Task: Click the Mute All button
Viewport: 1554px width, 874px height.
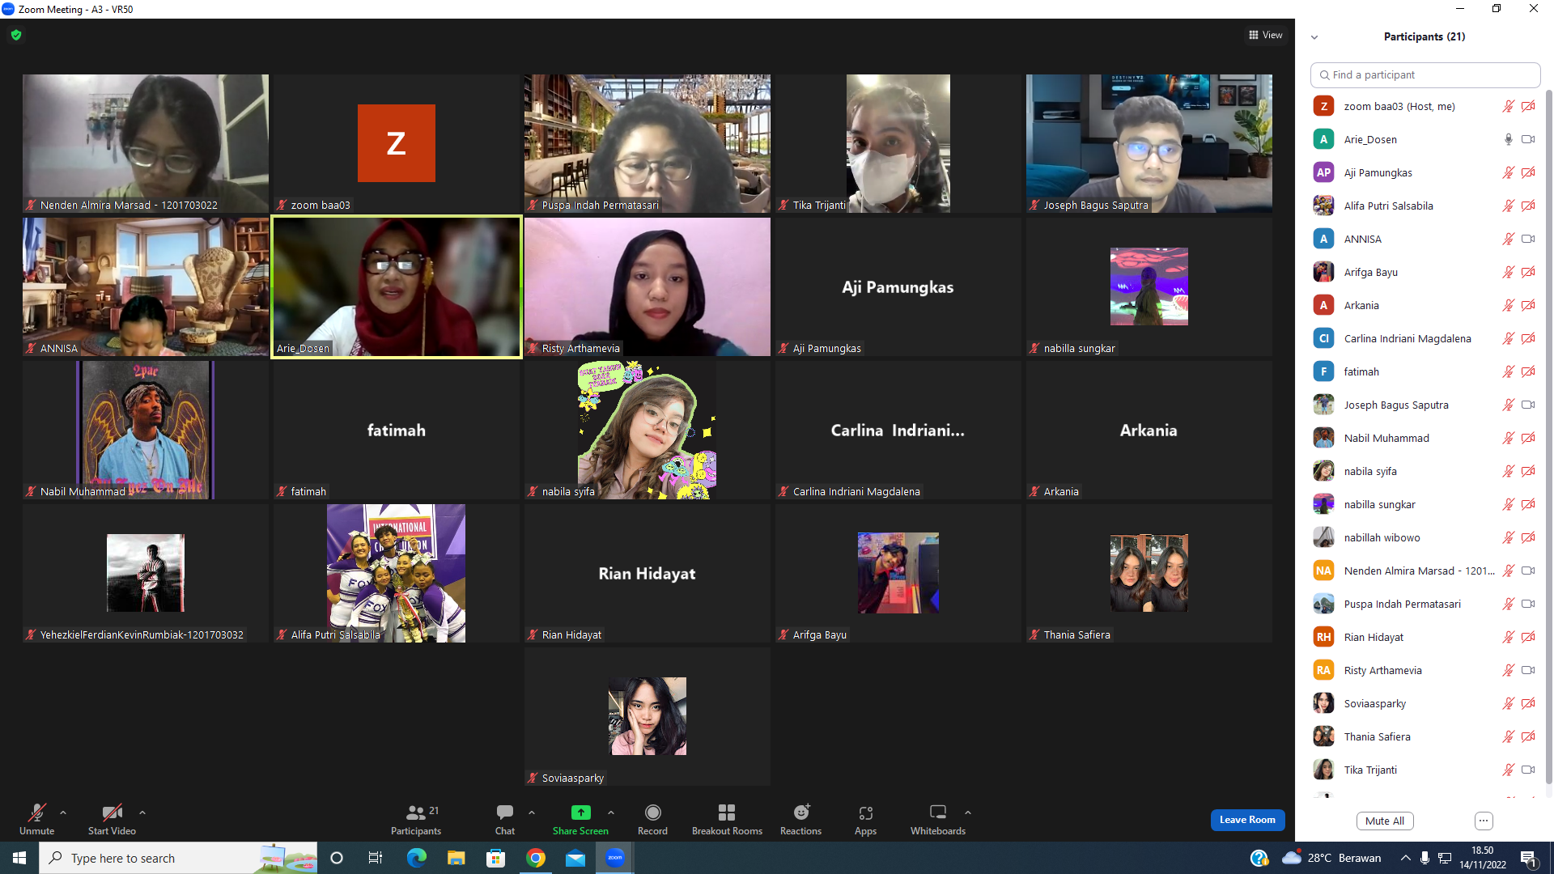Action: [1385, 821]
